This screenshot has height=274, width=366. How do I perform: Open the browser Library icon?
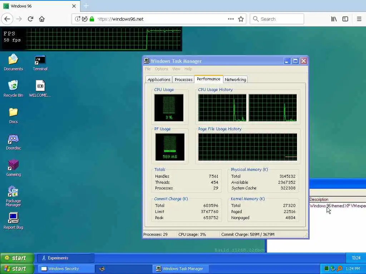coord(334,19)
